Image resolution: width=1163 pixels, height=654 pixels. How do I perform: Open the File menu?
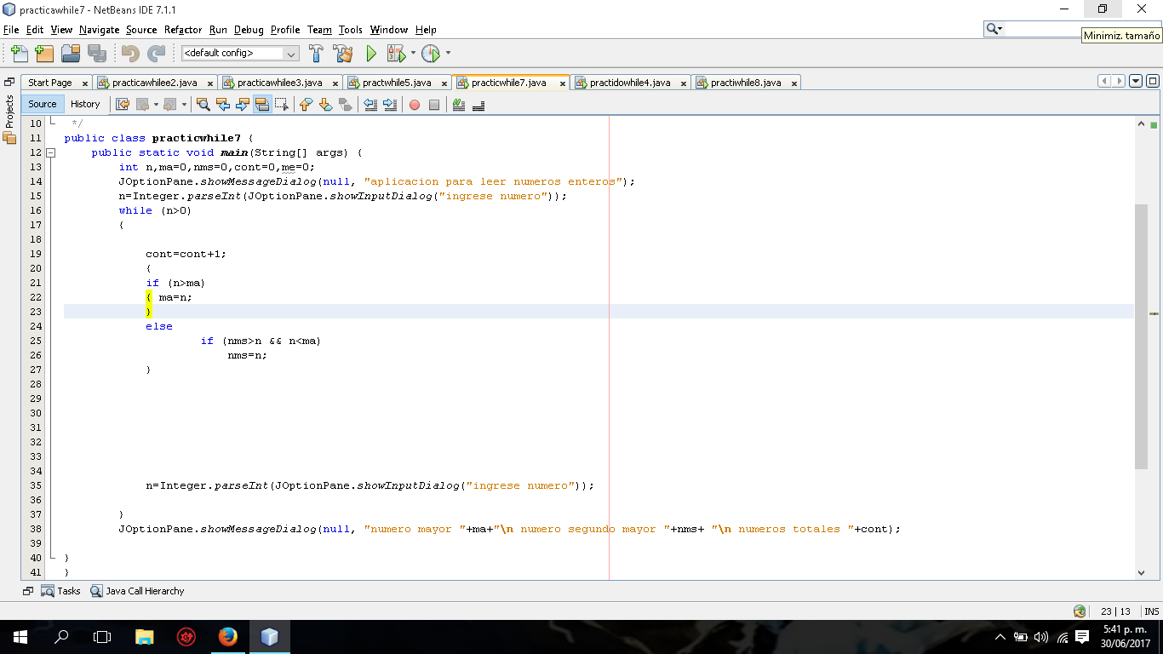[11, 30]
